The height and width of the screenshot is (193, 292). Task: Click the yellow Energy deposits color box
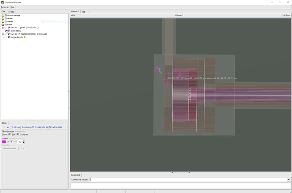pos(25,37)
